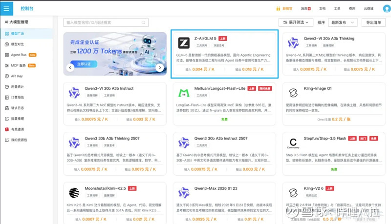Open the hamburger menu button
Viewport: 391px width, 224px height.
[x=6, y=8]
